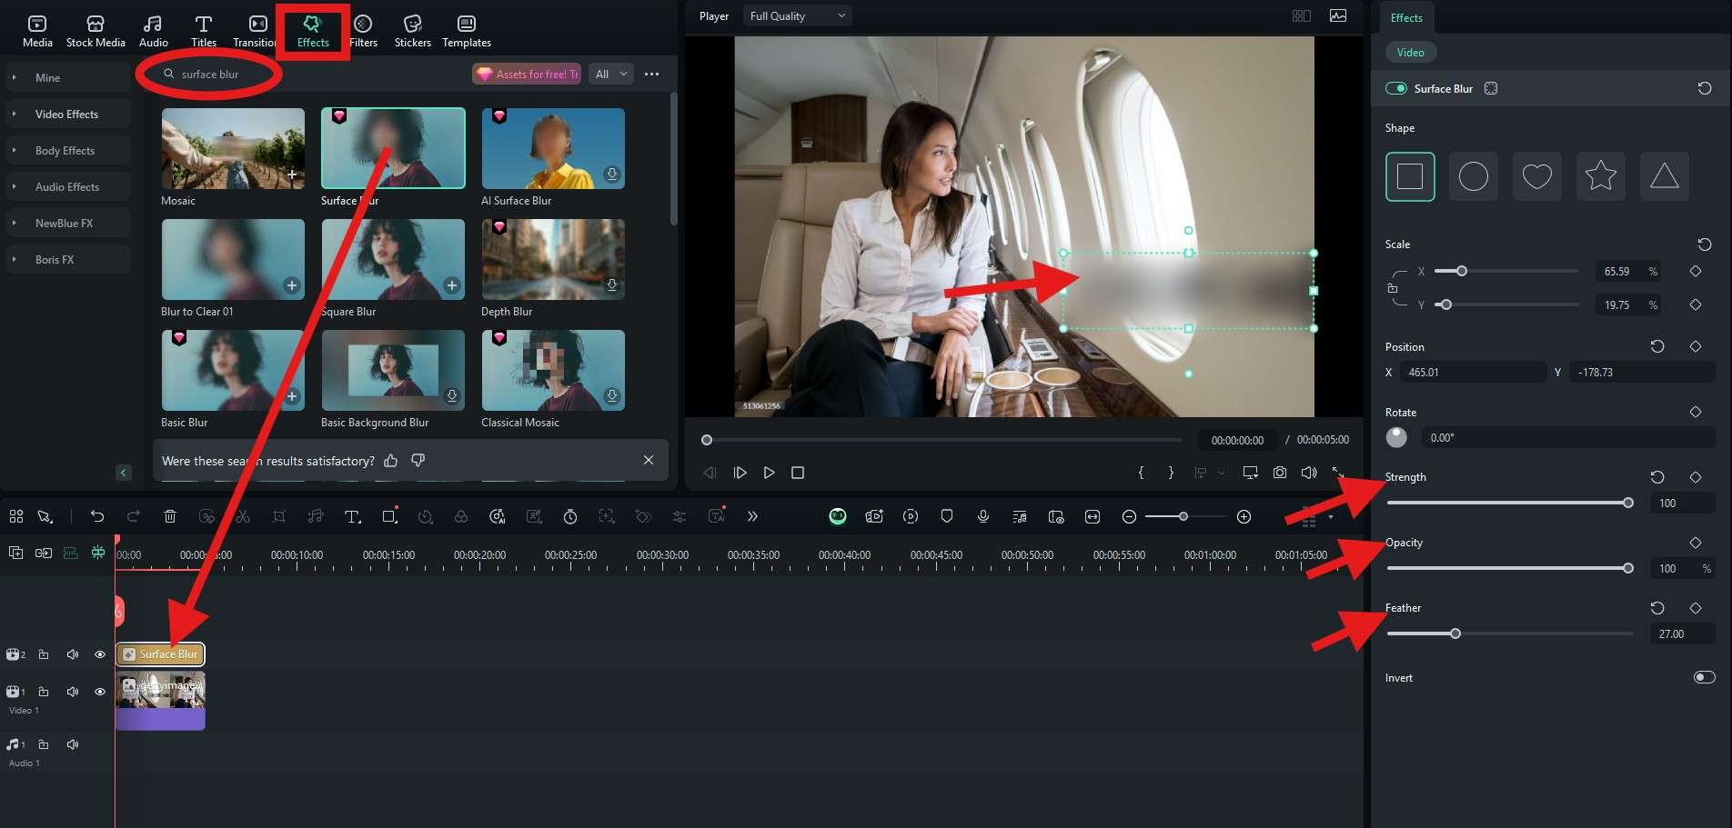Add a marker to the timeline
Image resolution: width=1732 pixels, height=828 pixels.
coord(947,516)
